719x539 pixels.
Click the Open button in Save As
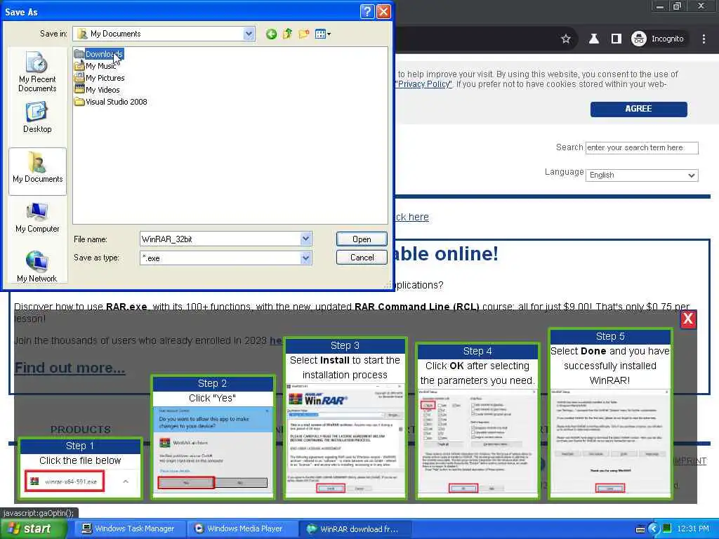pos(362,239)
